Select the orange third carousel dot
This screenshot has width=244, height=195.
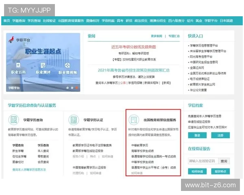click(x=77, y=88)
